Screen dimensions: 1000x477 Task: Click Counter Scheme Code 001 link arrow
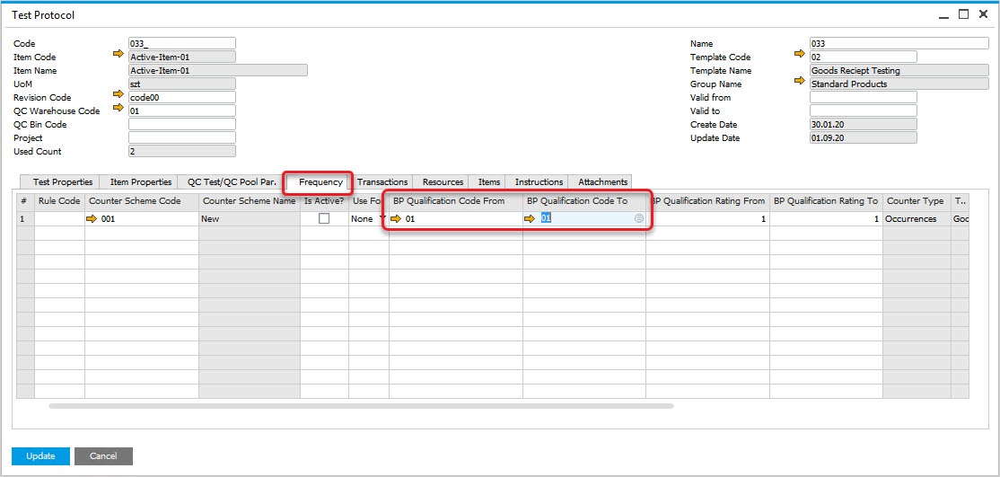pyautogui.click(x=92, y=218)
